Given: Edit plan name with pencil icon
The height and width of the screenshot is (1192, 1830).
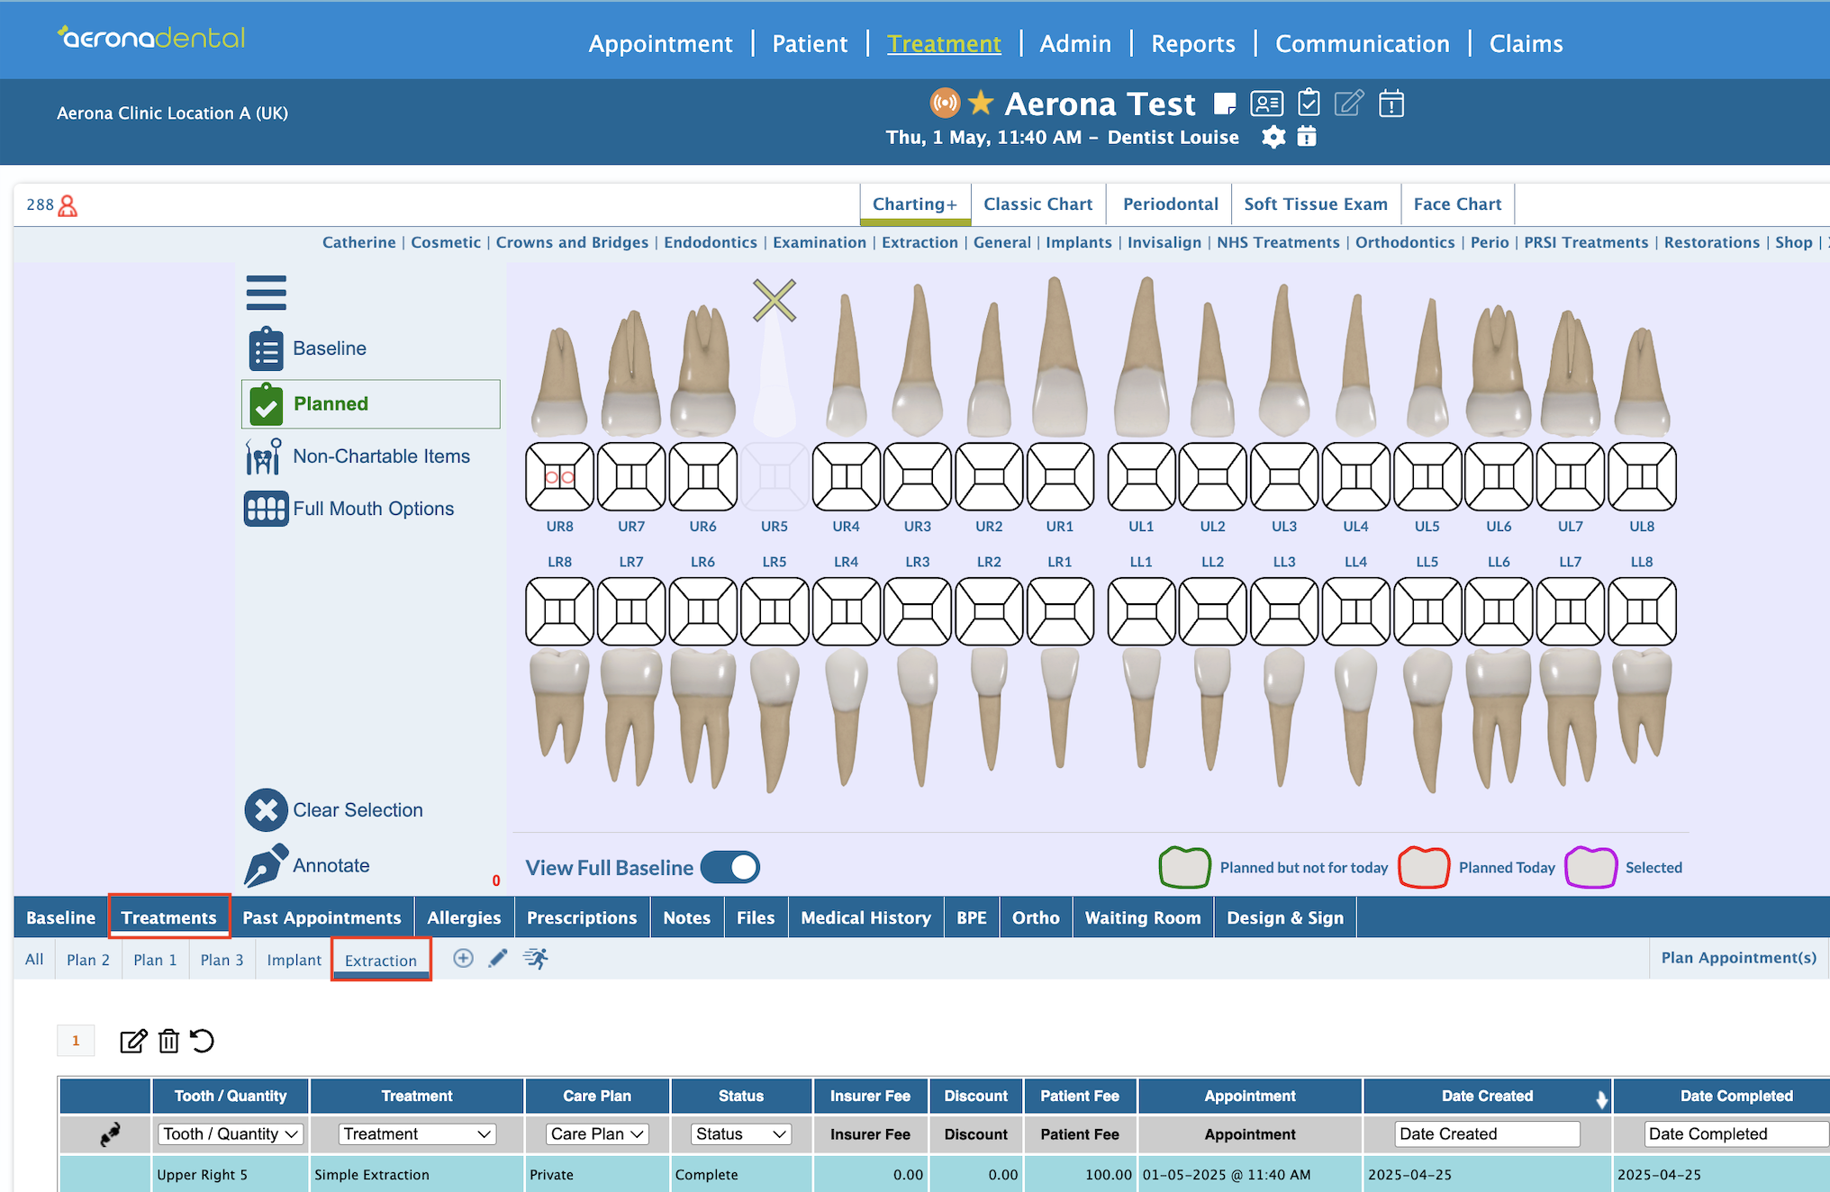Looking at the screenshot, I should [x=498, y=959].
